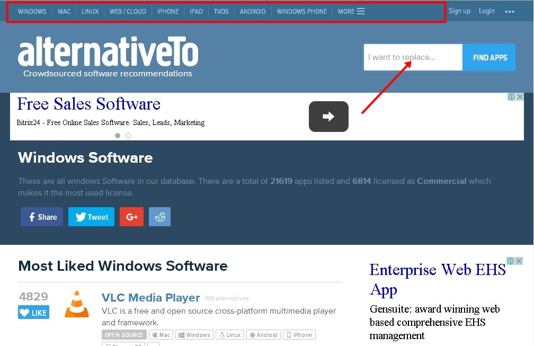Go to the Linux platform section
Viewport: 534px width, 346px height.
90,12
